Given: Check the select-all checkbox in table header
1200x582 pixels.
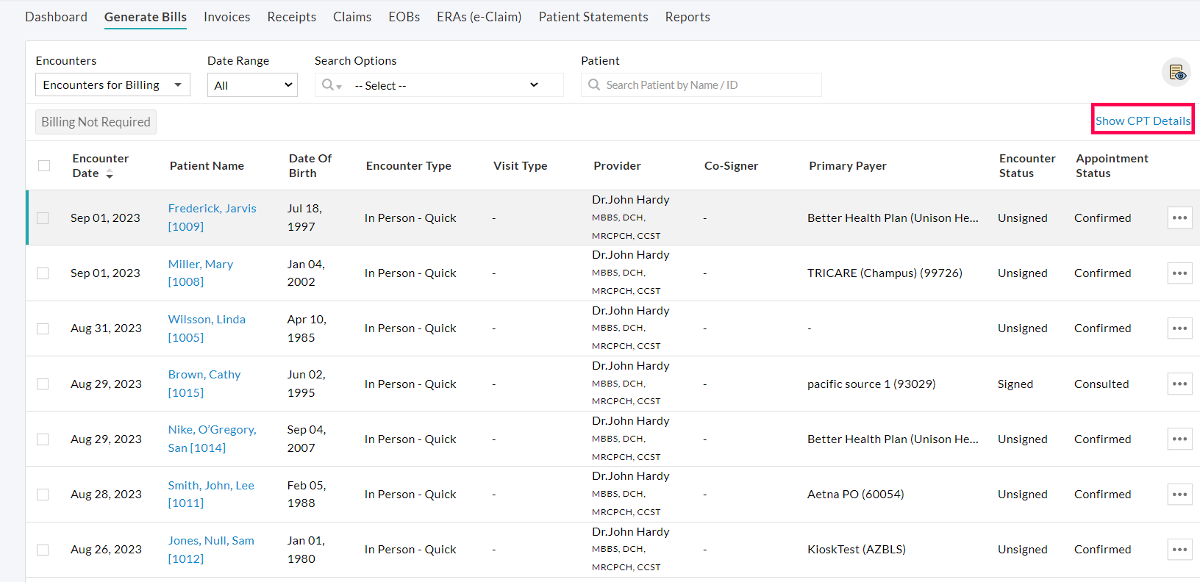Looking at the screenshot, I should point(44,166).
